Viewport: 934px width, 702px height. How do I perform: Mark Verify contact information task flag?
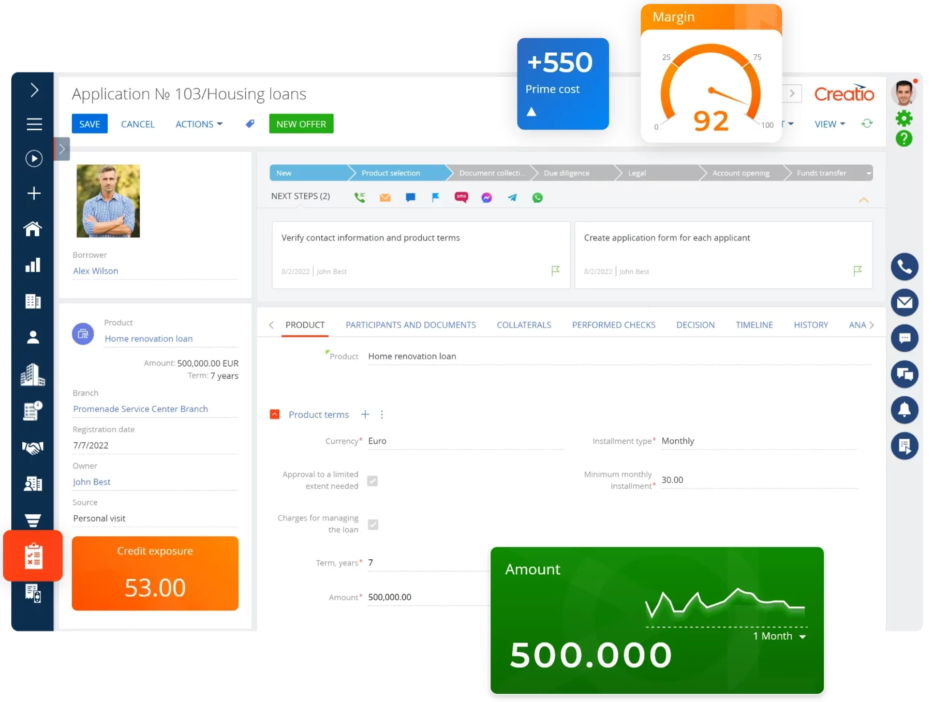pyautogui.click(x=555, y=271)
